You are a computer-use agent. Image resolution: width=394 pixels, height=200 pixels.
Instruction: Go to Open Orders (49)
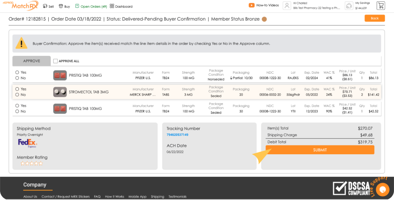pos(90,7)
